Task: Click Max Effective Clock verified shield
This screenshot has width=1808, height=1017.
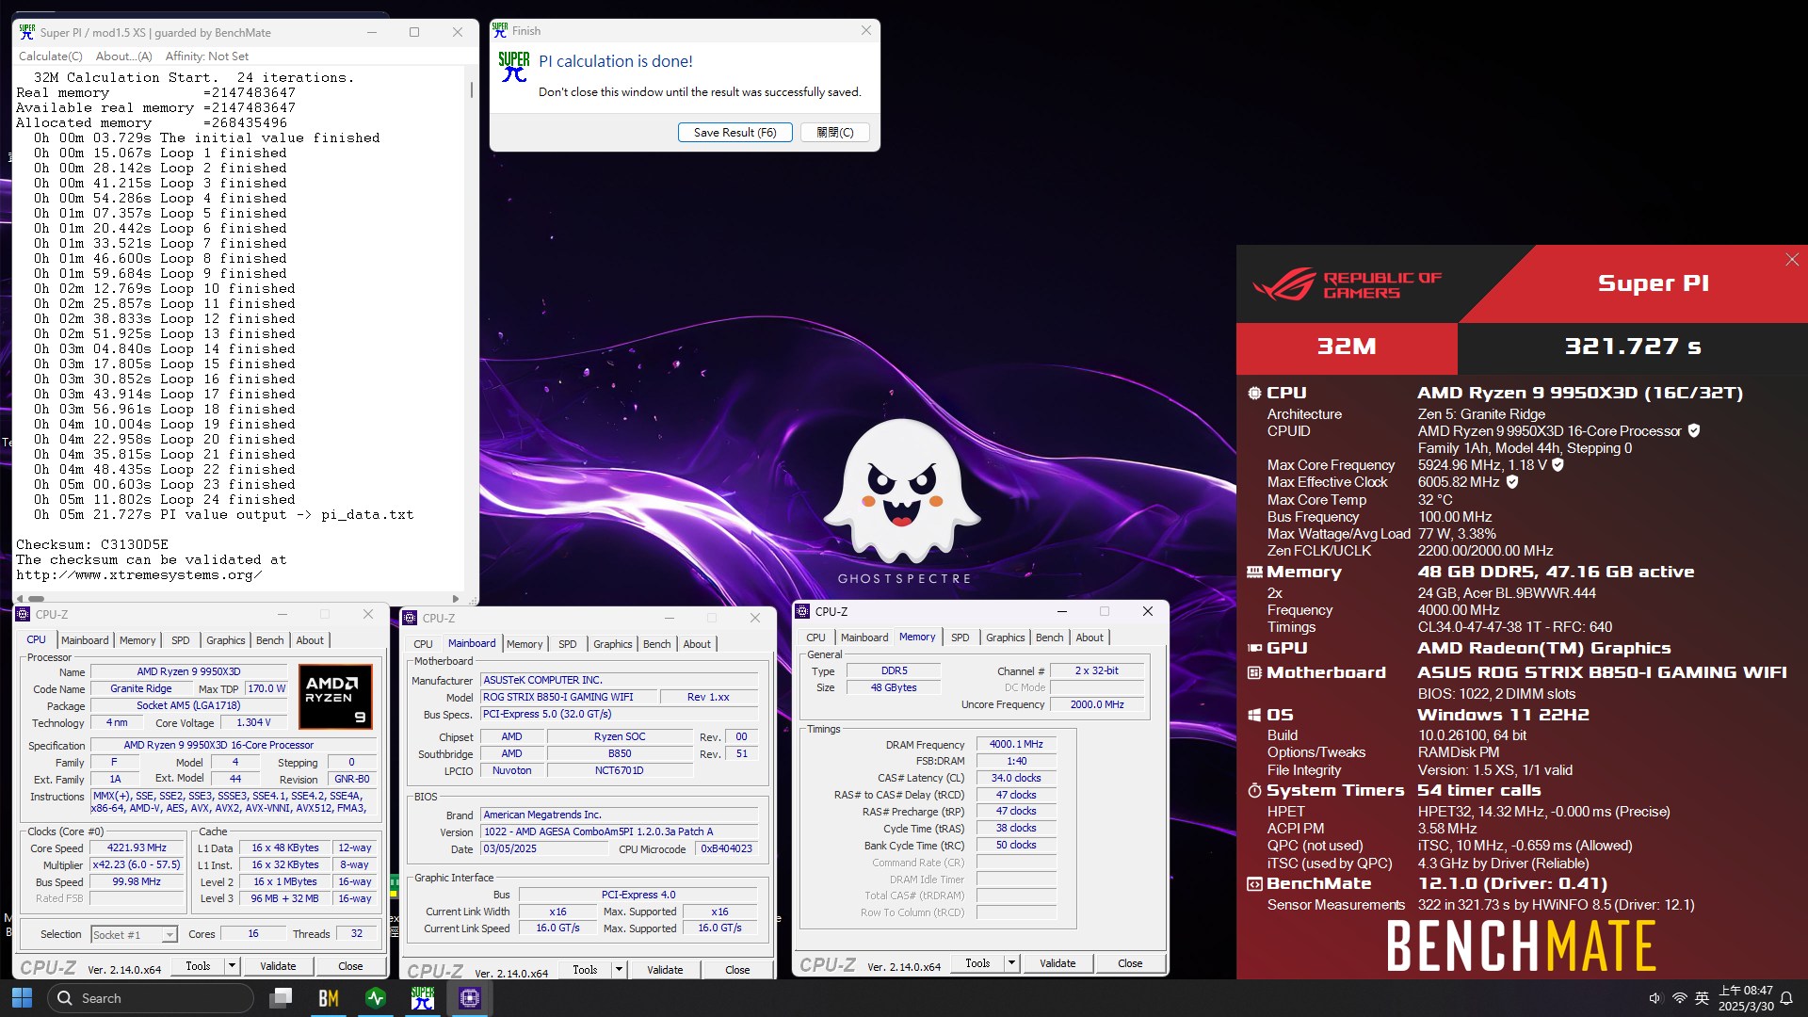Action: pos(1512,482)
